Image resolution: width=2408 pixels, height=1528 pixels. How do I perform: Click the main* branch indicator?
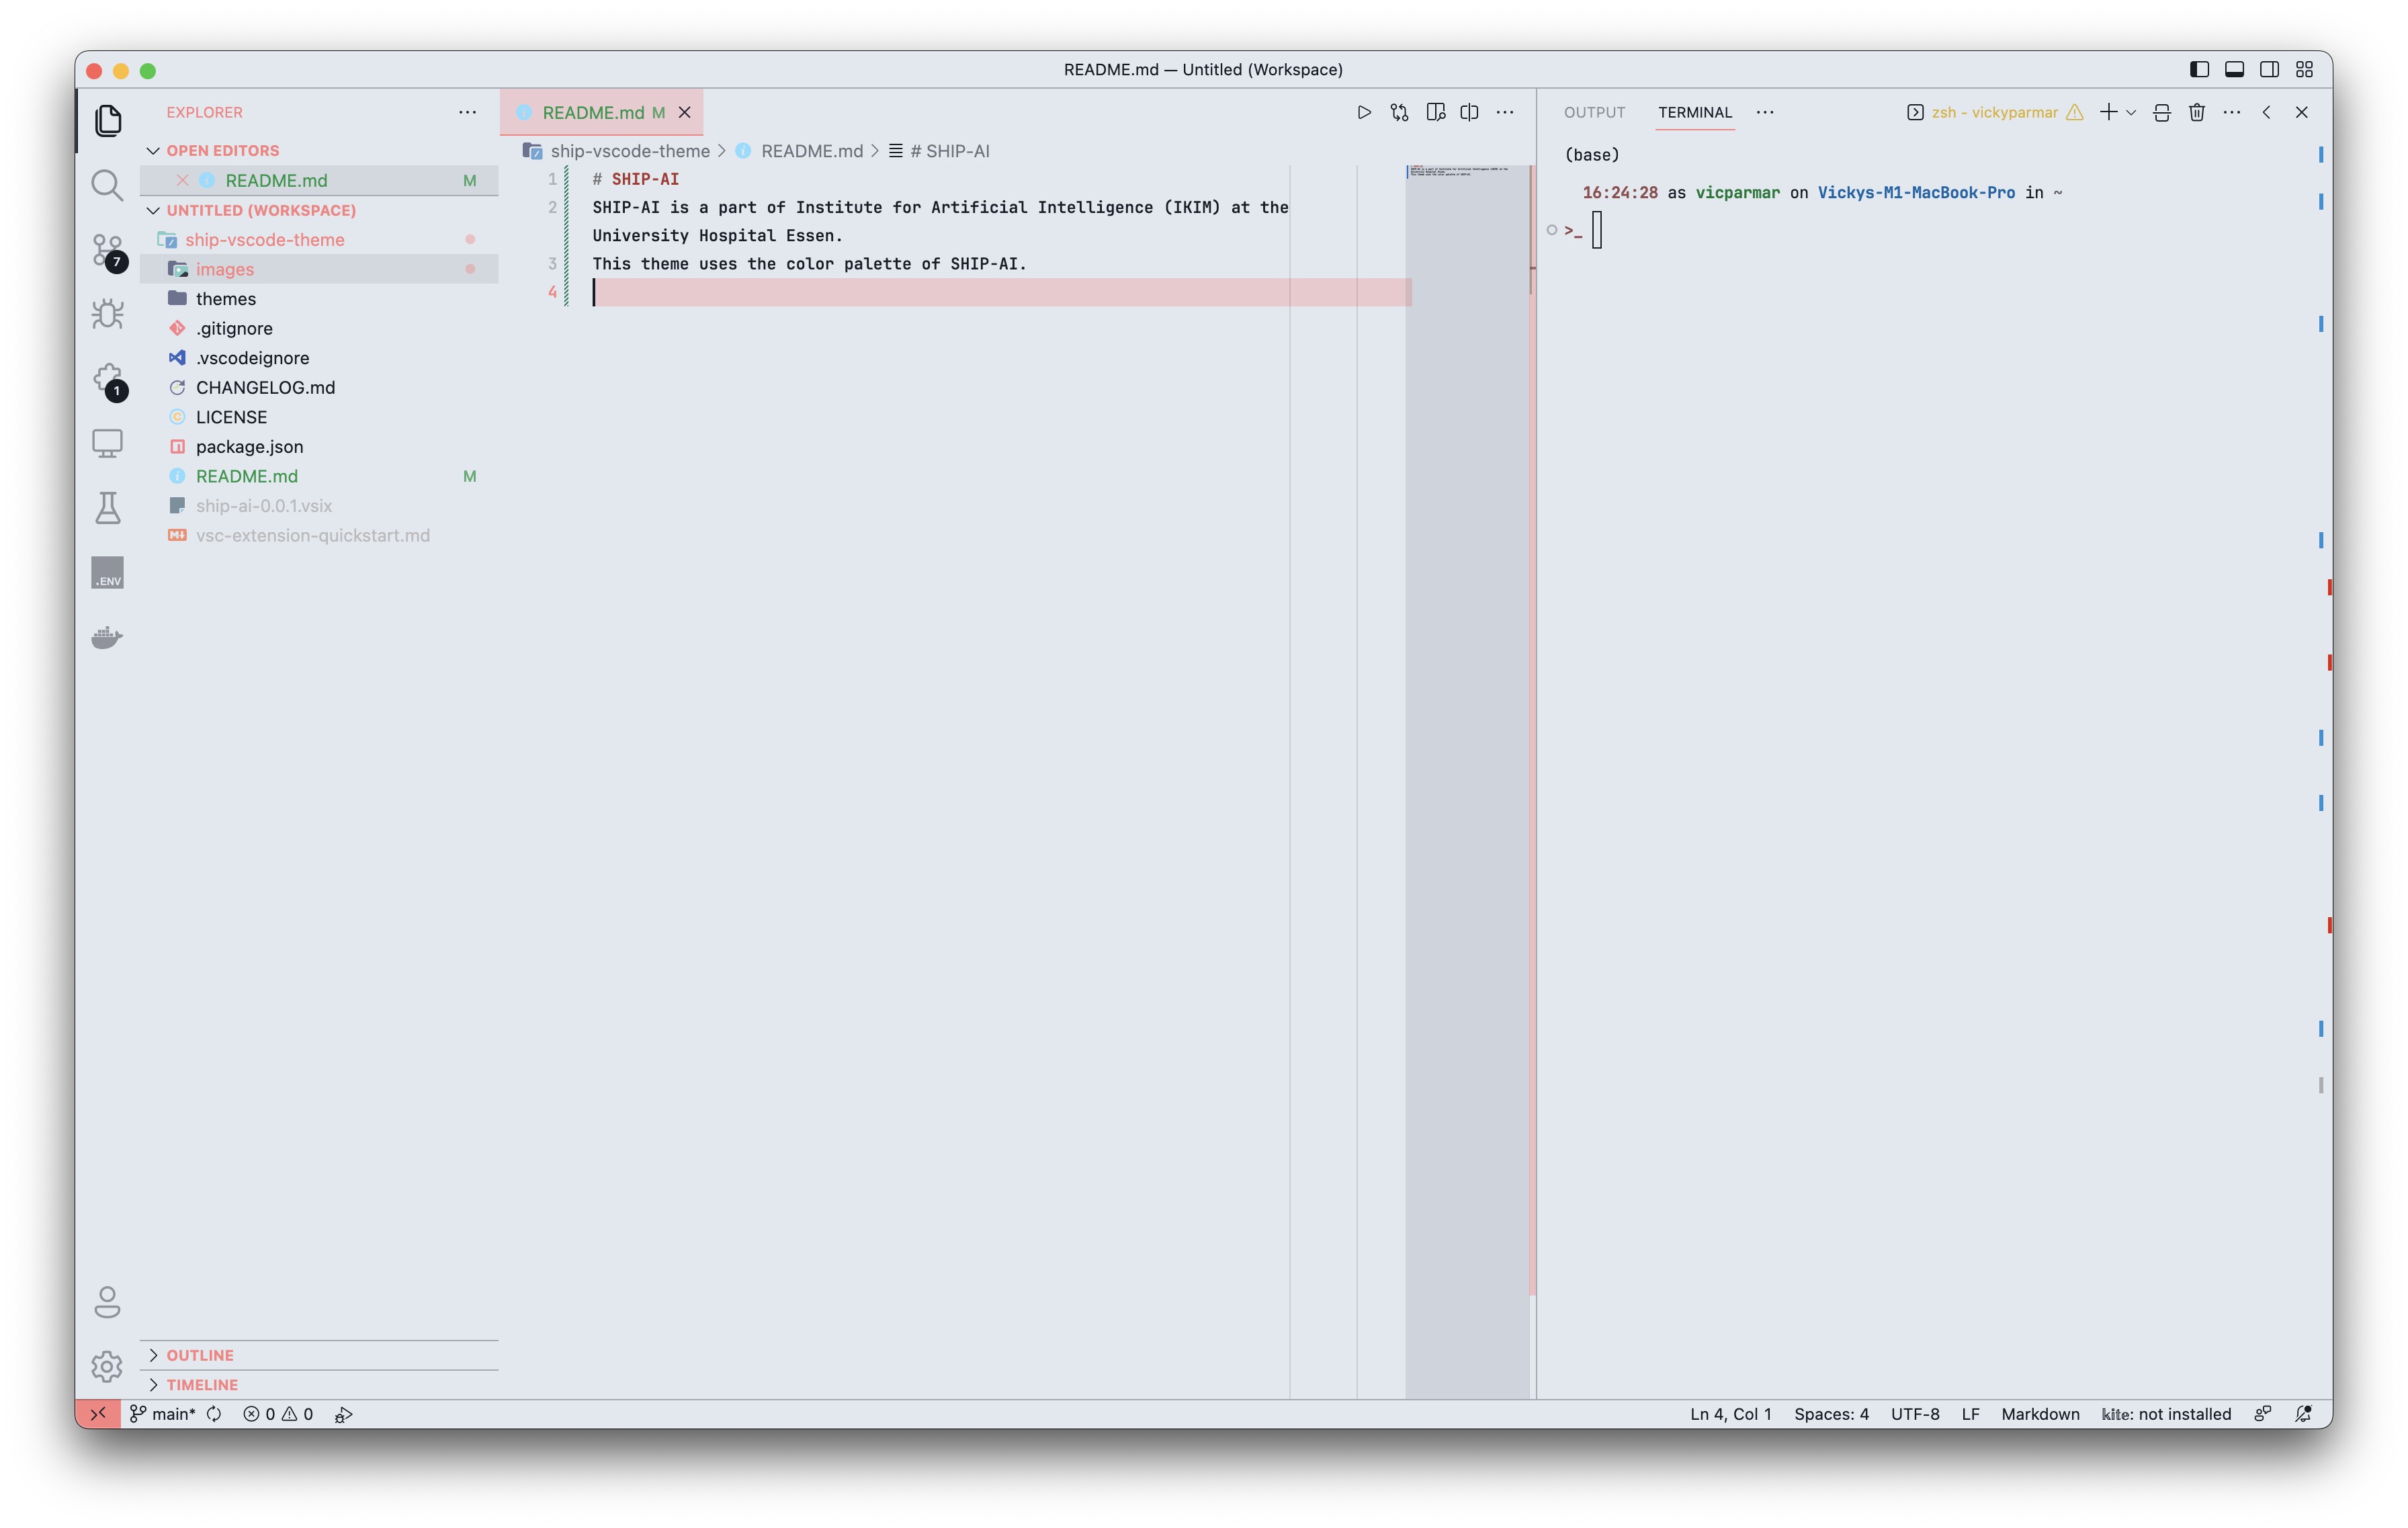(x=172, y=1414)
